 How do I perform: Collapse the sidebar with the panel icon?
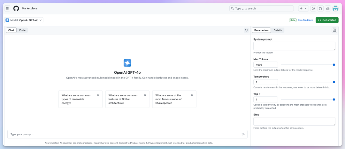coord(334,30)
